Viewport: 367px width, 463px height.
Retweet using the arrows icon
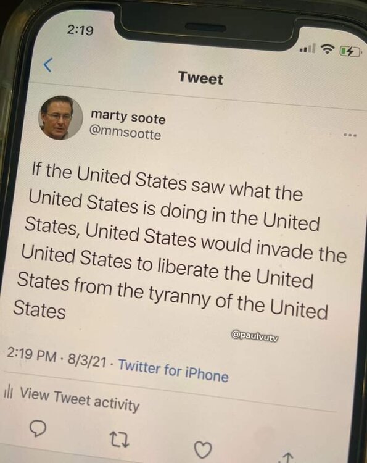pyautogui.click(x=119, y=440)
